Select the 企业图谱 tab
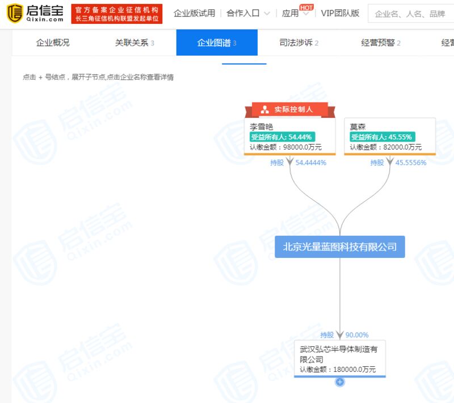This screenshot has height=403, width=454. [217, 43]
